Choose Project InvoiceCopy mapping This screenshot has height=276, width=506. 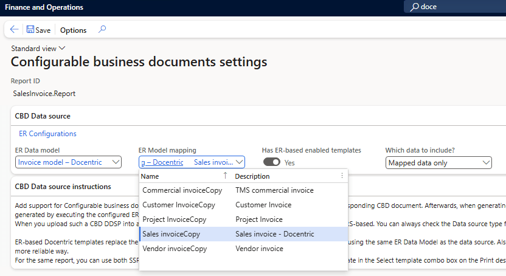coord(174,219)
